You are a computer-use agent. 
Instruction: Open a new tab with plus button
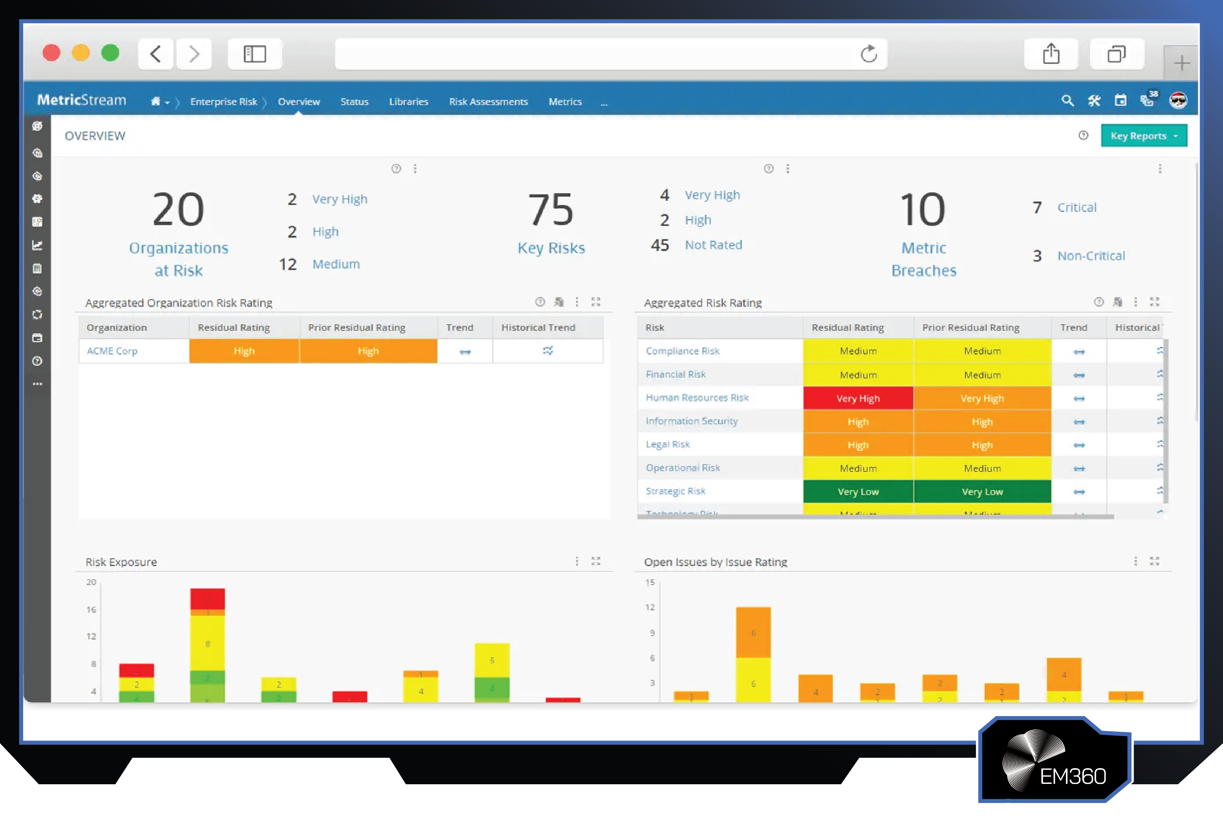click(1181, 63)
